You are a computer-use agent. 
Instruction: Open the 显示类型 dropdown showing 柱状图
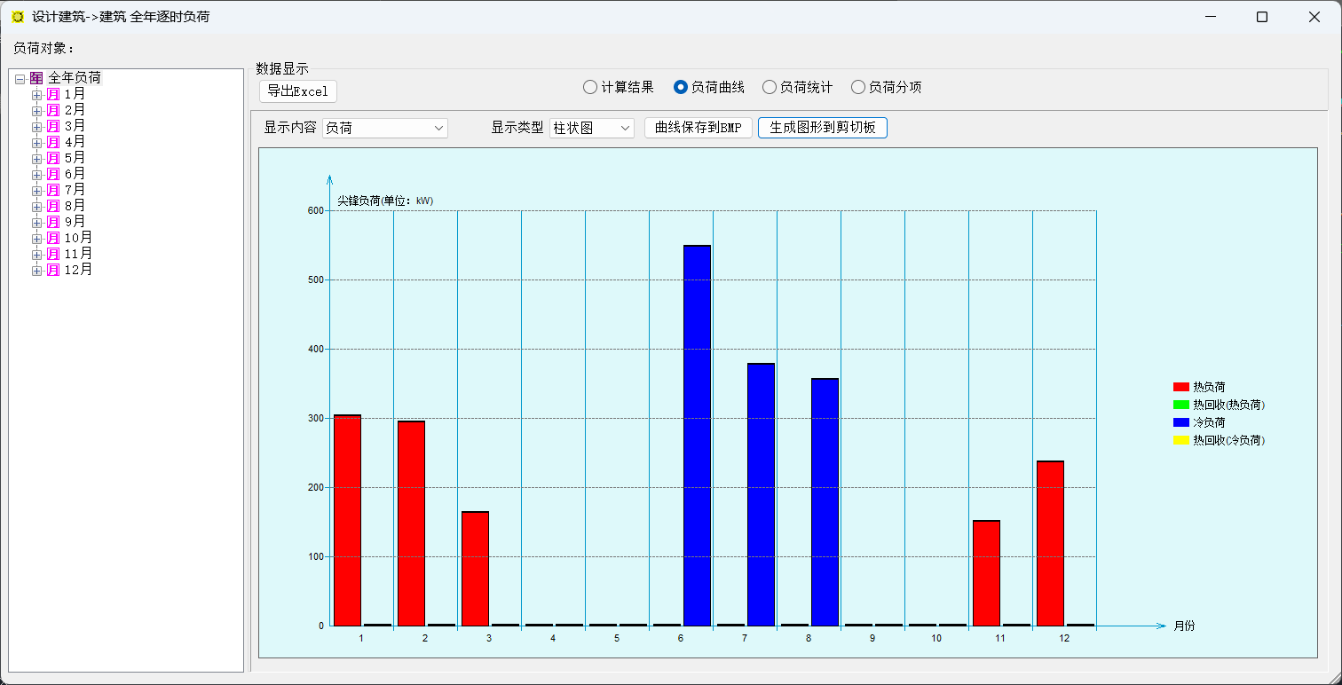[591, 128]
